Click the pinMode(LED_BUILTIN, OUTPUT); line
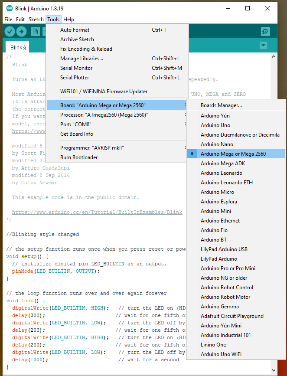 [56, 271]
